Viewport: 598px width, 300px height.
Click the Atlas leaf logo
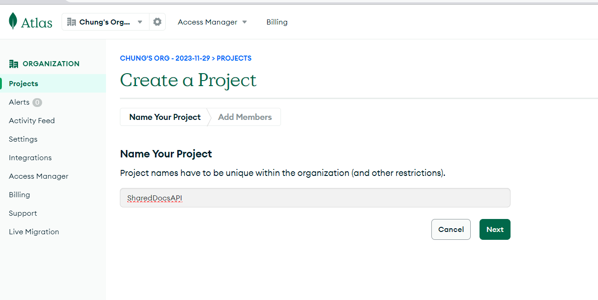point(13,21)
